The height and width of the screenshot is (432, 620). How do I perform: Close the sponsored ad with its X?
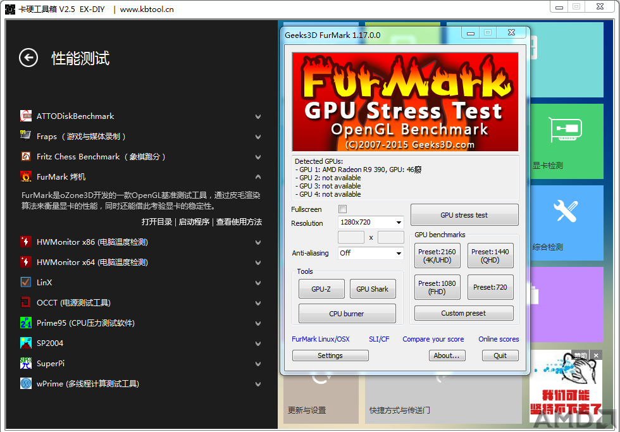(596, 355)
